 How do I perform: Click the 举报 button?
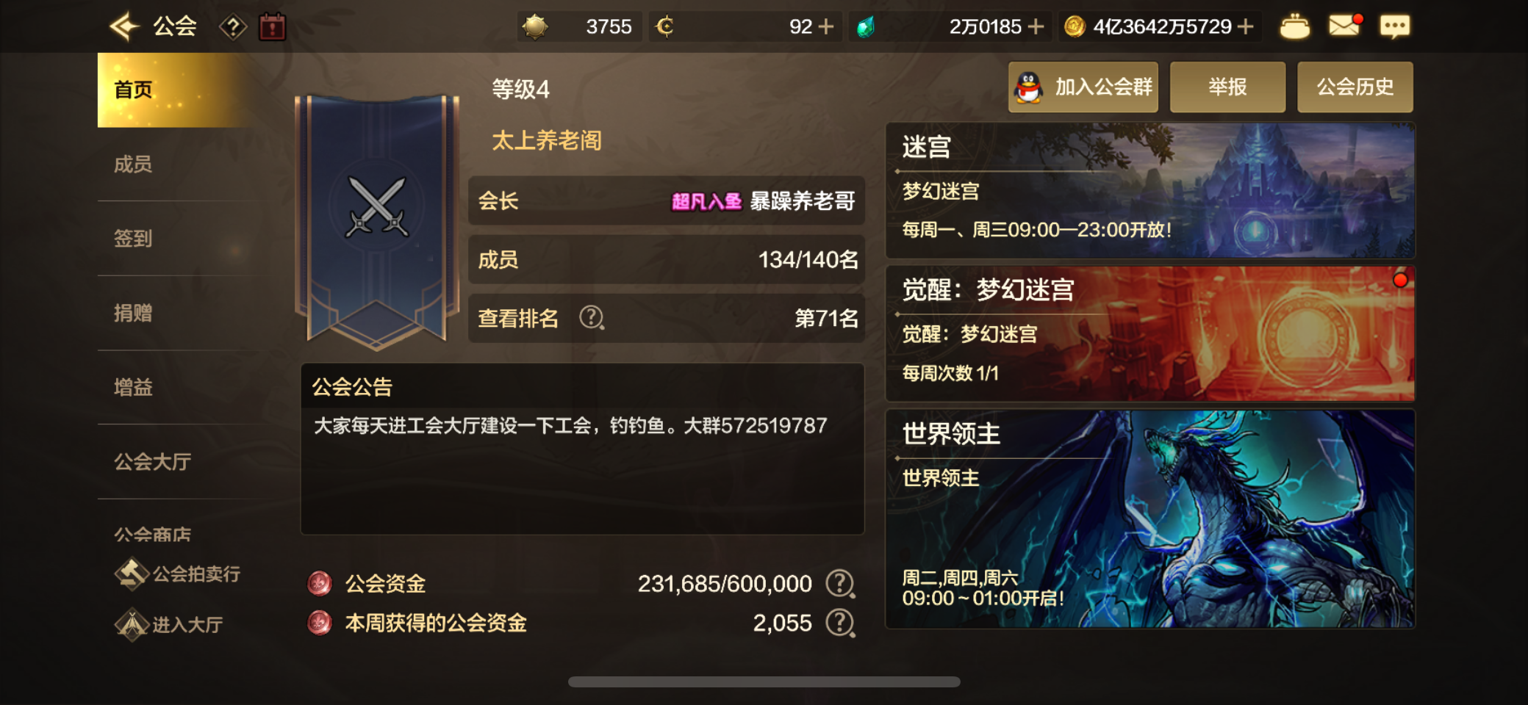1227,87
